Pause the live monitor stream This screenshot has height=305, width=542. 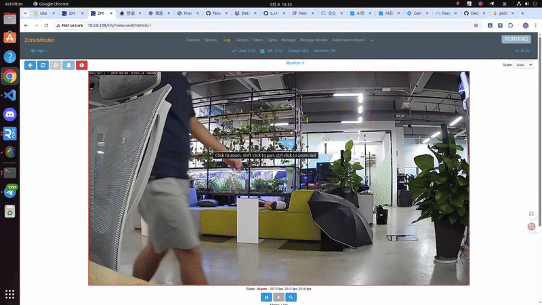click(x=266, y=297)
